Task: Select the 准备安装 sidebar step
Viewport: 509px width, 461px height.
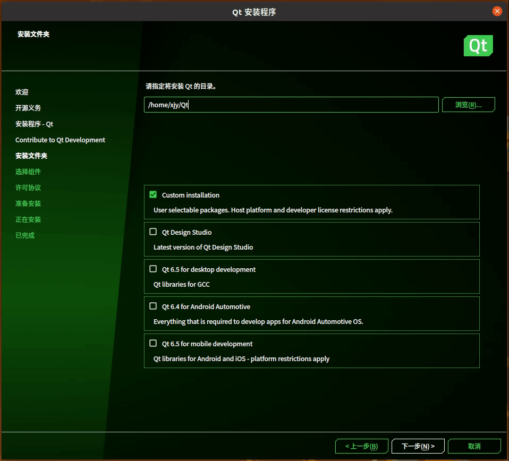Action: click(28, 203)
